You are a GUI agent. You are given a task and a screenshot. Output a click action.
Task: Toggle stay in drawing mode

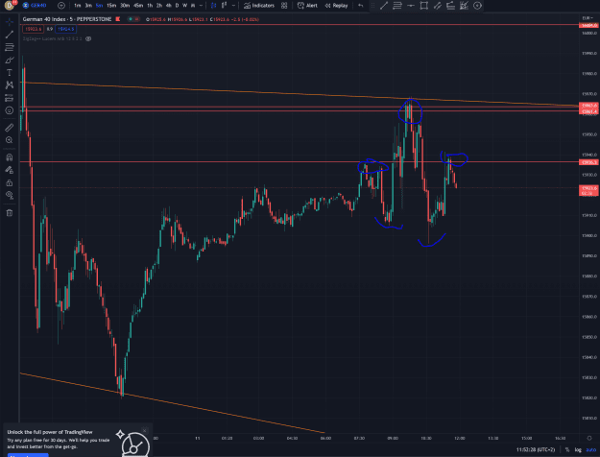point(10,170)
